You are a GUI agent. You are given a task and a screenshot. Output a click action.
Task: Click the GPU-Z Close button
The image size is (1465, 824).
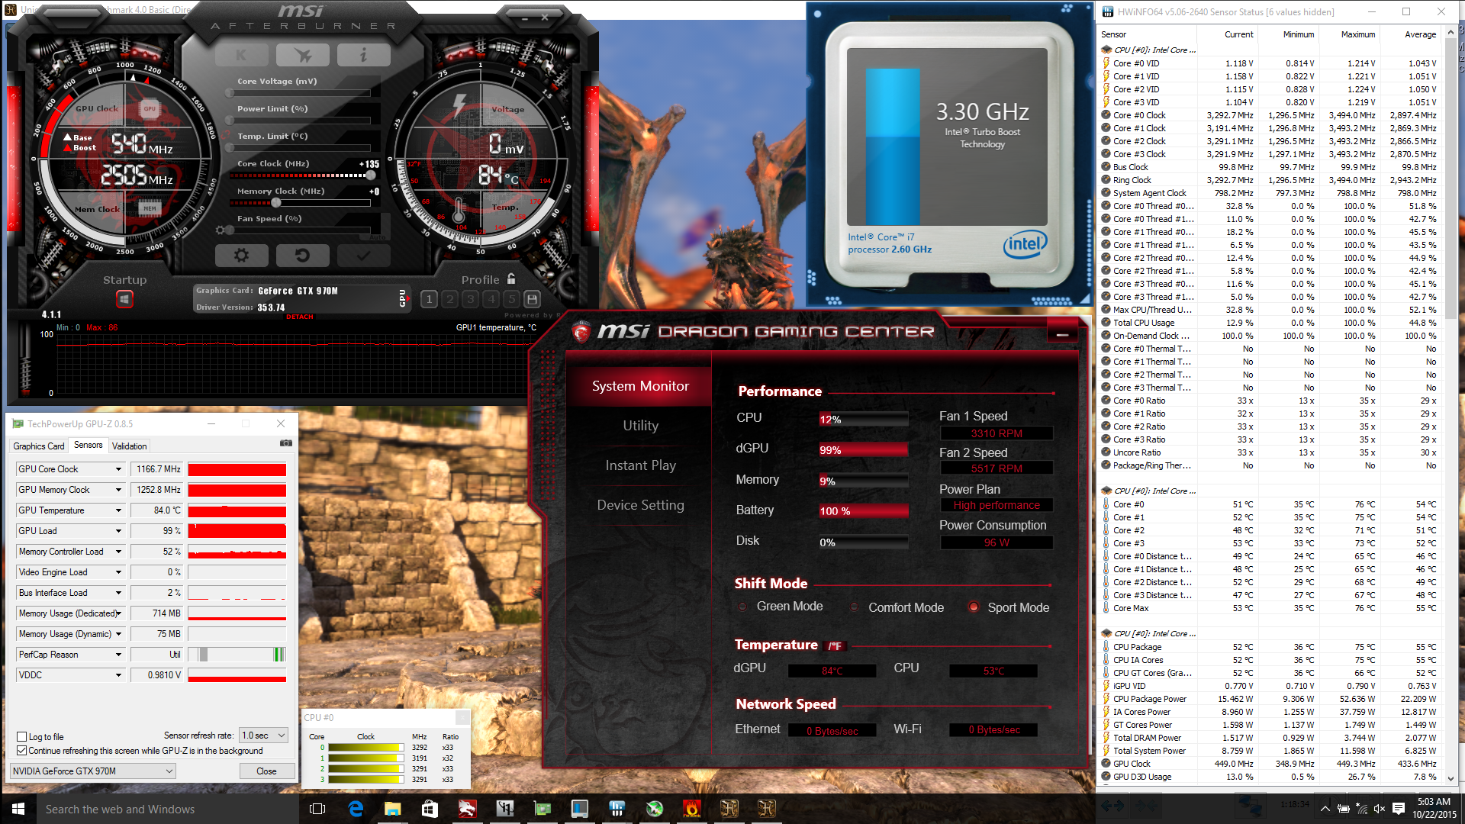pos(266,771)
